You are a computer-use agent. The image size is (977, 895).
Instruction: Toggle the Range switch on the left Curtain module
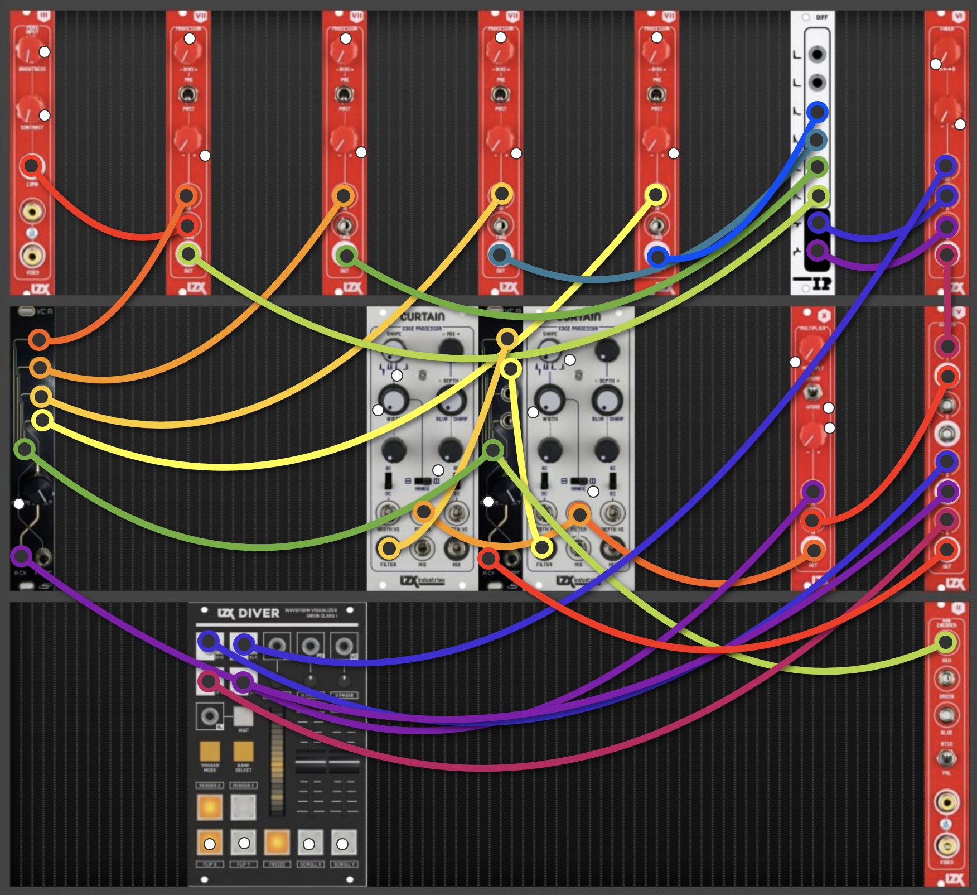coord(422,480)
